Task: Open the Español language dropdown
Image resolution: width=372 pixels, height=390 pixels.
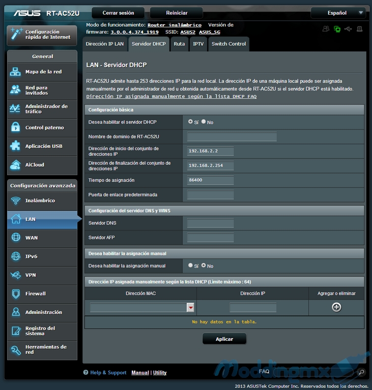Action: (338, 13)
